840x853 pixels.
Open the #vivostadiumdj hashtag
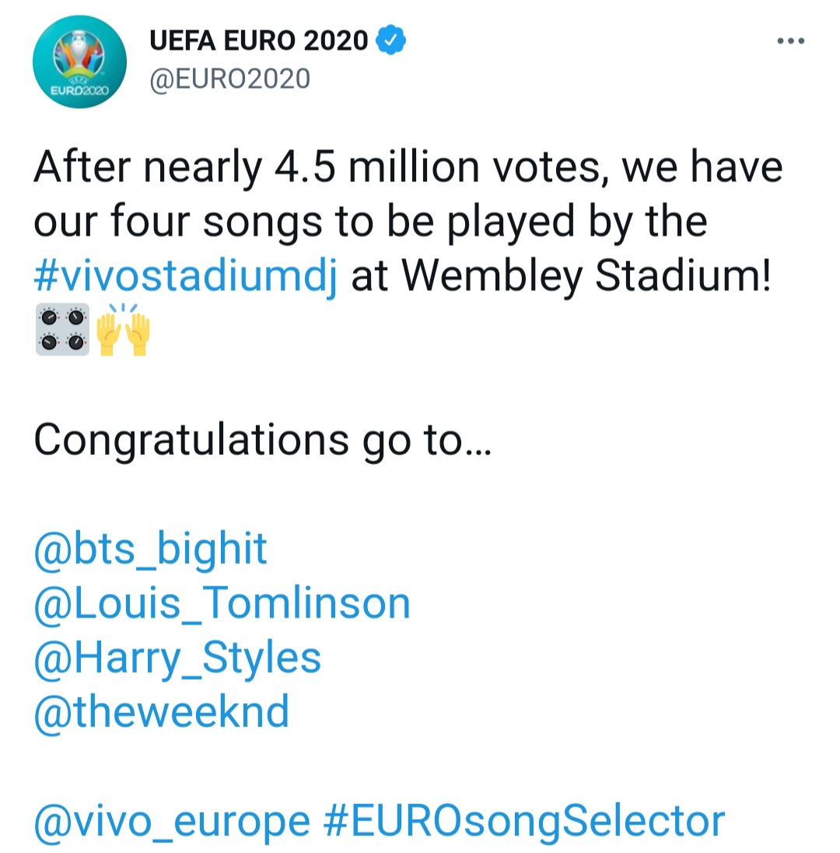185,277
